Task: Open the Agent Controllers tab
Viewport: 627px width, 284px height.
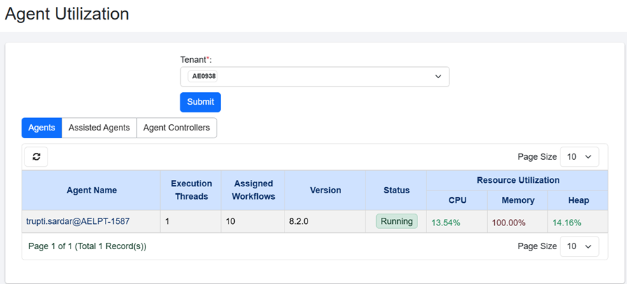Action: click(x=176, y=128)
